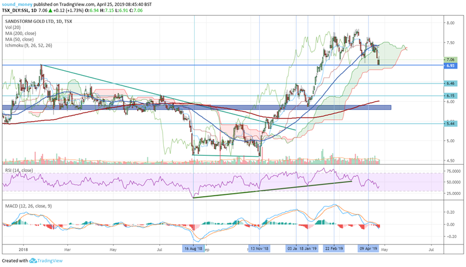The image size is (466, 267).
Task: Select the Vol (20) indicator label
Action: pyautogui.click(x=13, y=27)
